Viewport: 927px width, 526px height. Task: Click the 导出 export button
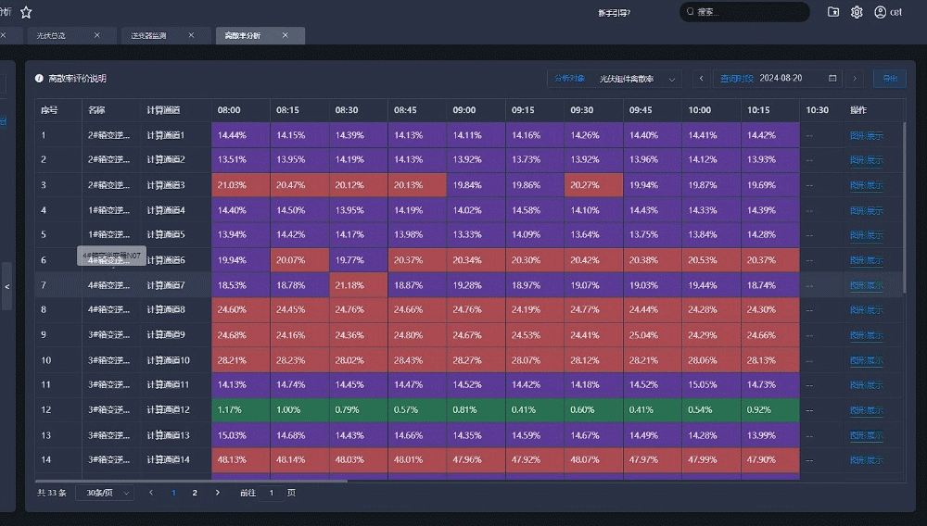(889, 79)
